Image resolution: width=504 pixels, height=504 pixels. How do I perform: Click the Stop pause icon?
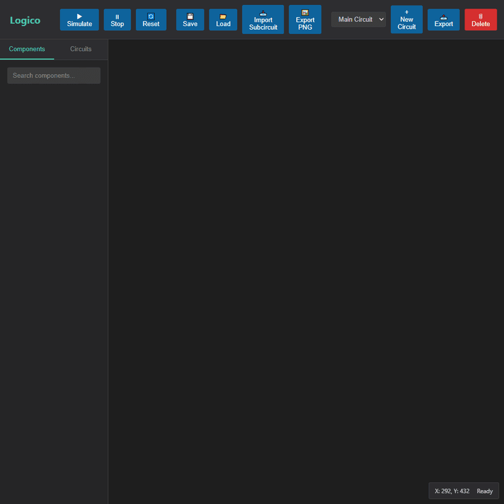click(x=117, y=15)
